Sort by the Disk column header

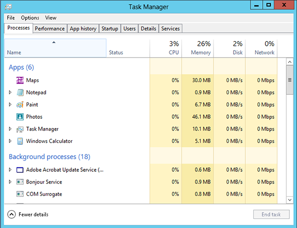pos(229,48)
